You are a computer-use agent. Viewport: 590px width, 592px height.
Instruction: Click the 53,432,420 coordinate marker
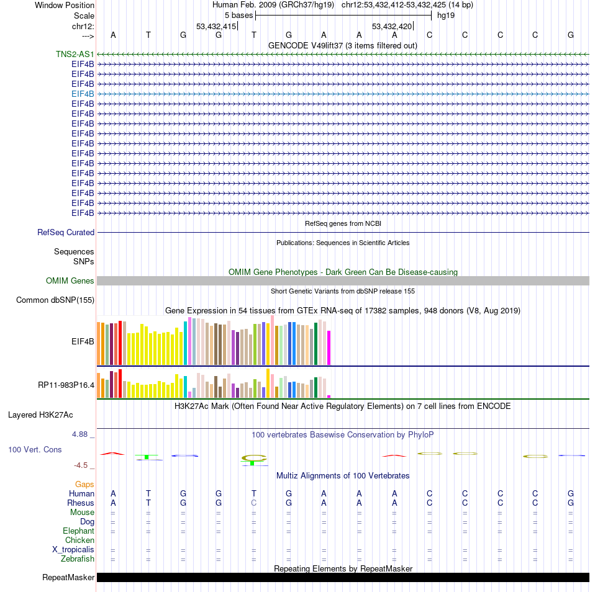pyautogui.click(x=392, y=27)
